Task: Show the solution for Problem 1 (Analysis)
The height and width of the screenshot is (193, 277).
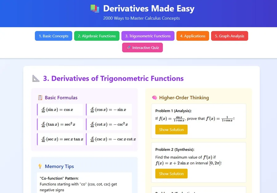Action: pyautogui.click(x=171, y=129)
